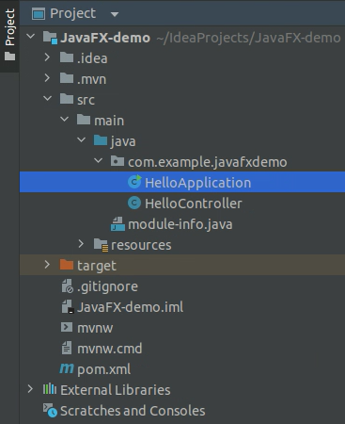
Task: Click the JavaFX-demo module folder icon
Action: click(50, 38)
